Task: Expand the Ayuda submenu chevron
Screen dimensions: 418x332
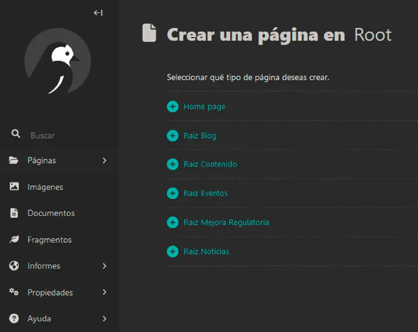Action: 104,318
